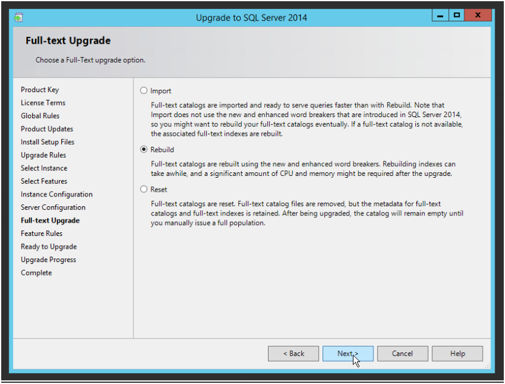Click the bold Full-text Upgrade sidebar step
The height and width of the screenshot is (384, 505).
(x=50, y=221)
